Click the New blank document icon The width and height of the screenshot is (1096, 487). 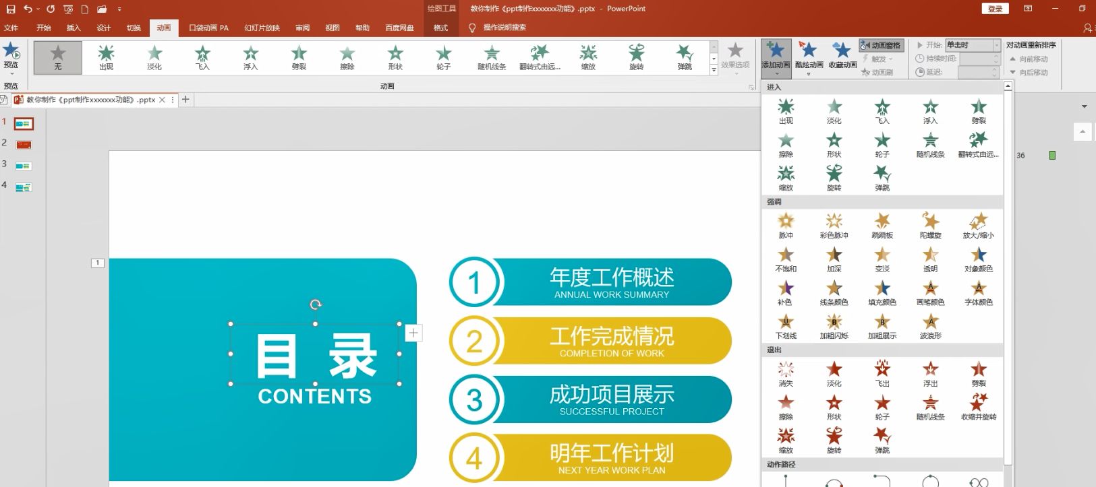pos(85,9)
